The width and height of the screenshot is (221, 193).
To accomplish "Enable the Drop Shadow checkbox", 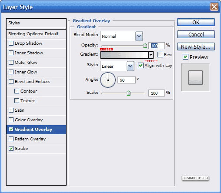I will pyautogui.click(x=11, y=43).
